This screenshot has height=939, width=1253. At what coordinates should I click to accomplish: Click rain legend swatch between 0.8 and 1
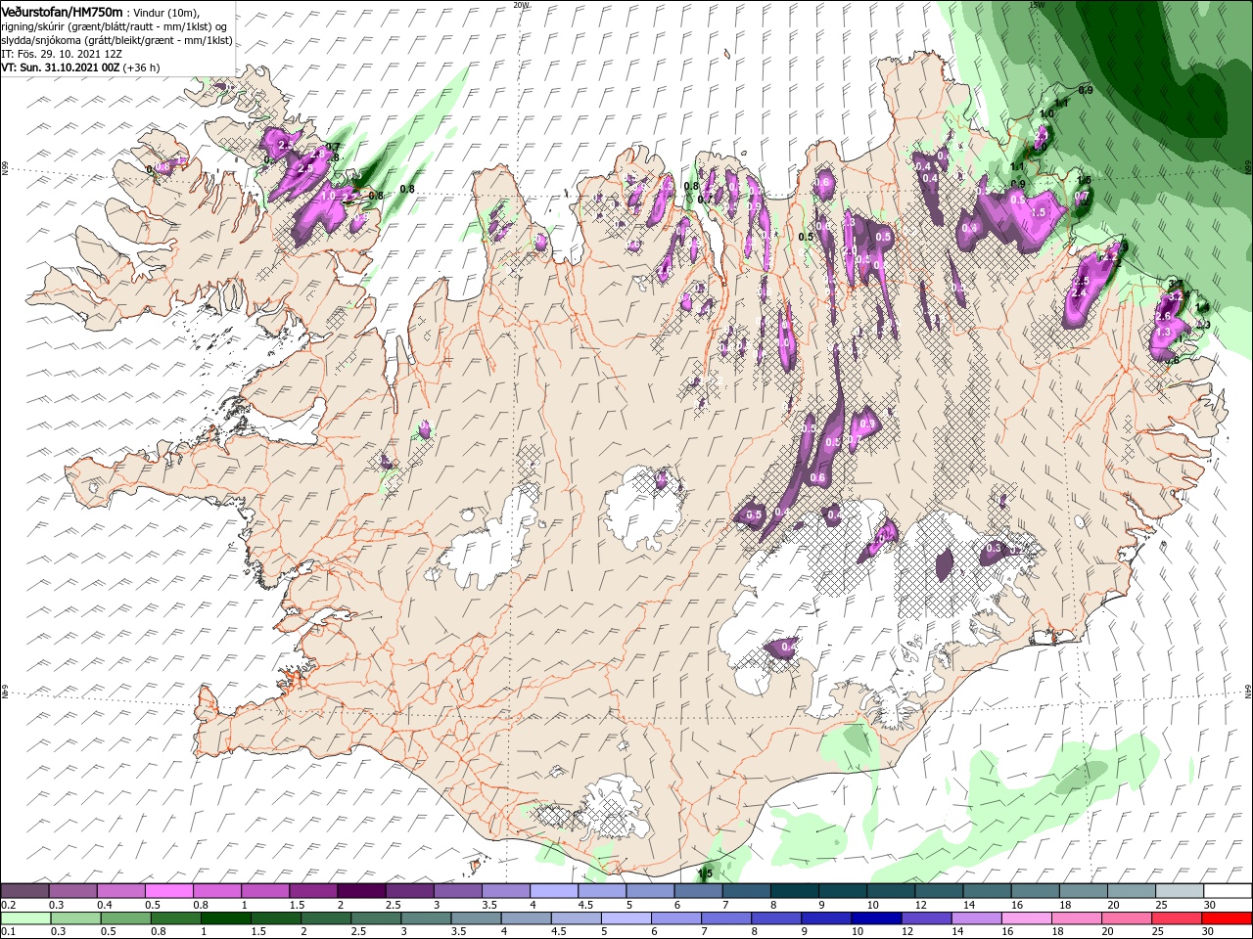[x=175, y=918]
